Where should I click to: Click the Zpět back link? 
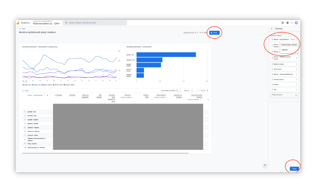22,28
